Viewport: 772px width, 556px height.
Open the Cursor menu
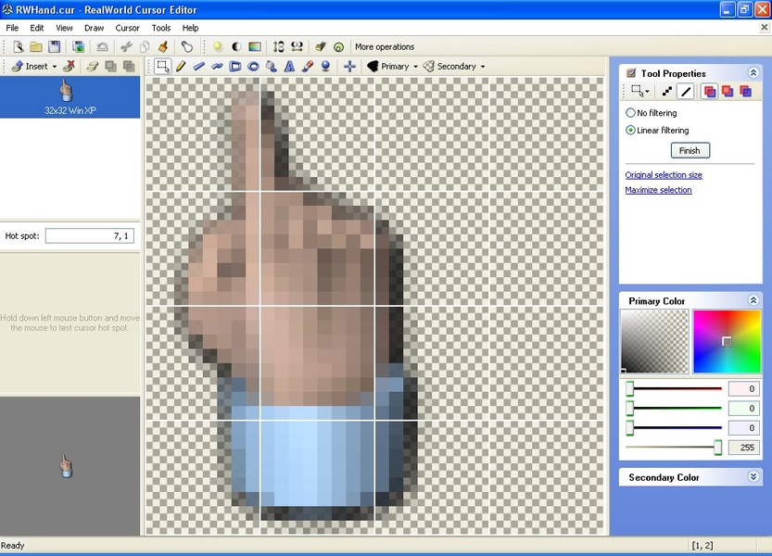click(127, 28)
